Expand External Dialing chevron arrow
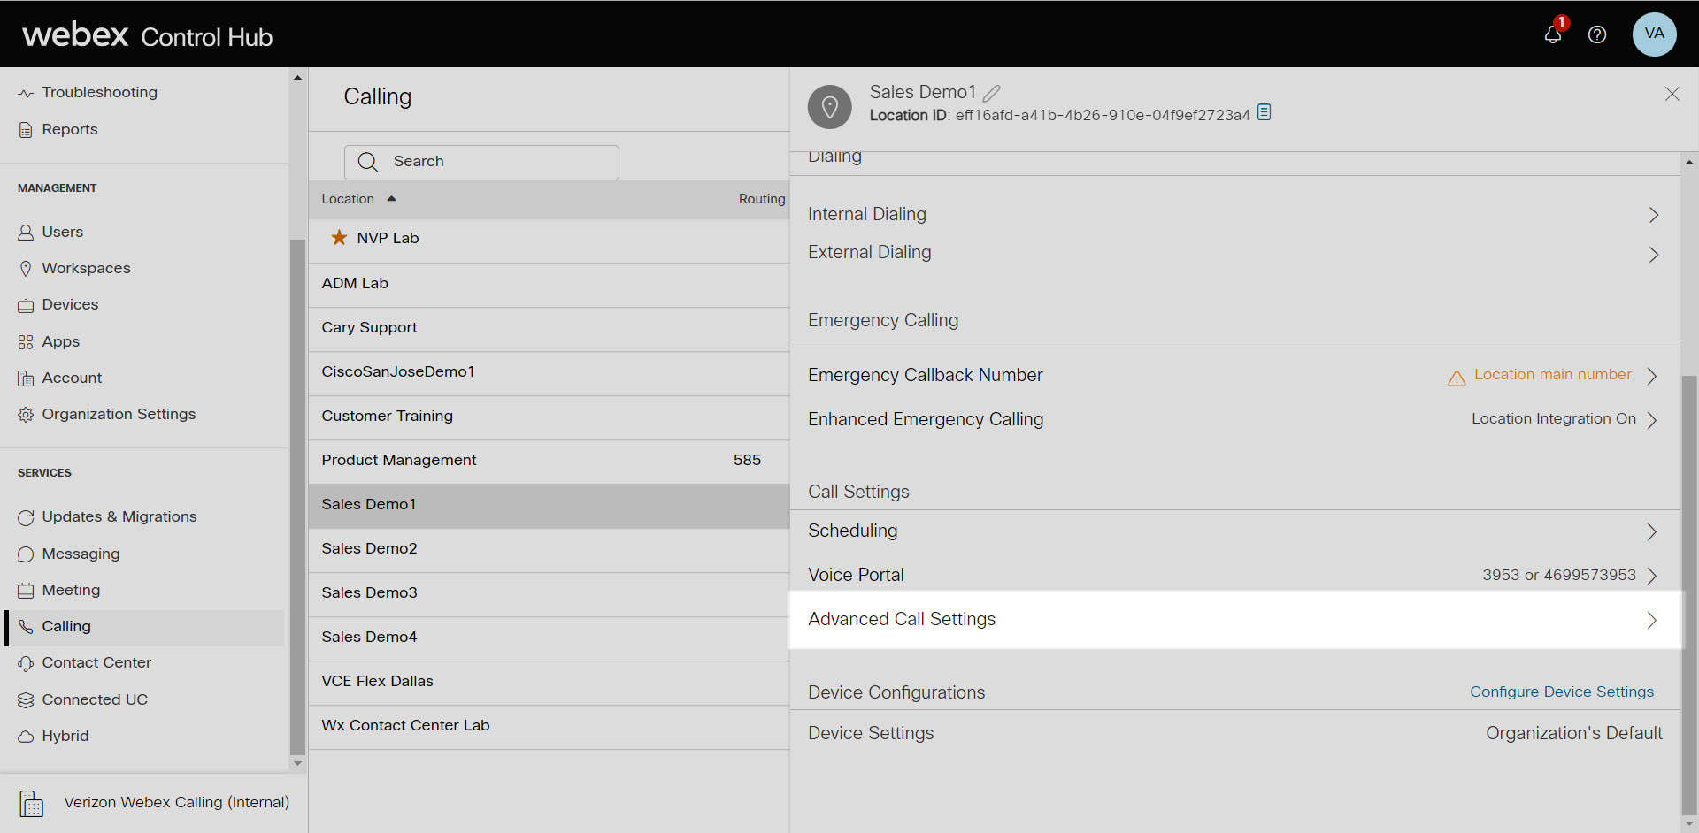Viewport: 1699px width, 833px height. 1653,255
